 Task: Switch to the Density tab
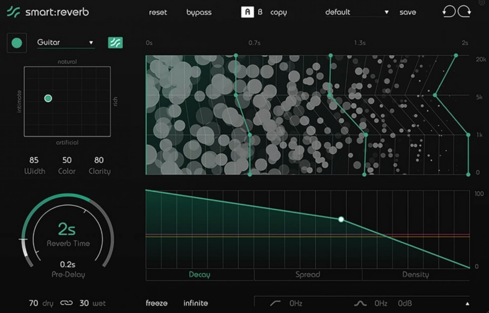pos(416,275)
